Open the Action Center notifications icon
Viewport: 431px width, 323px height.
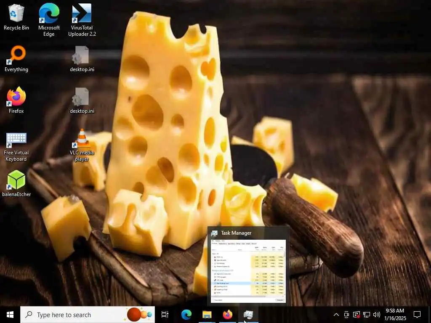pos(417,315)
